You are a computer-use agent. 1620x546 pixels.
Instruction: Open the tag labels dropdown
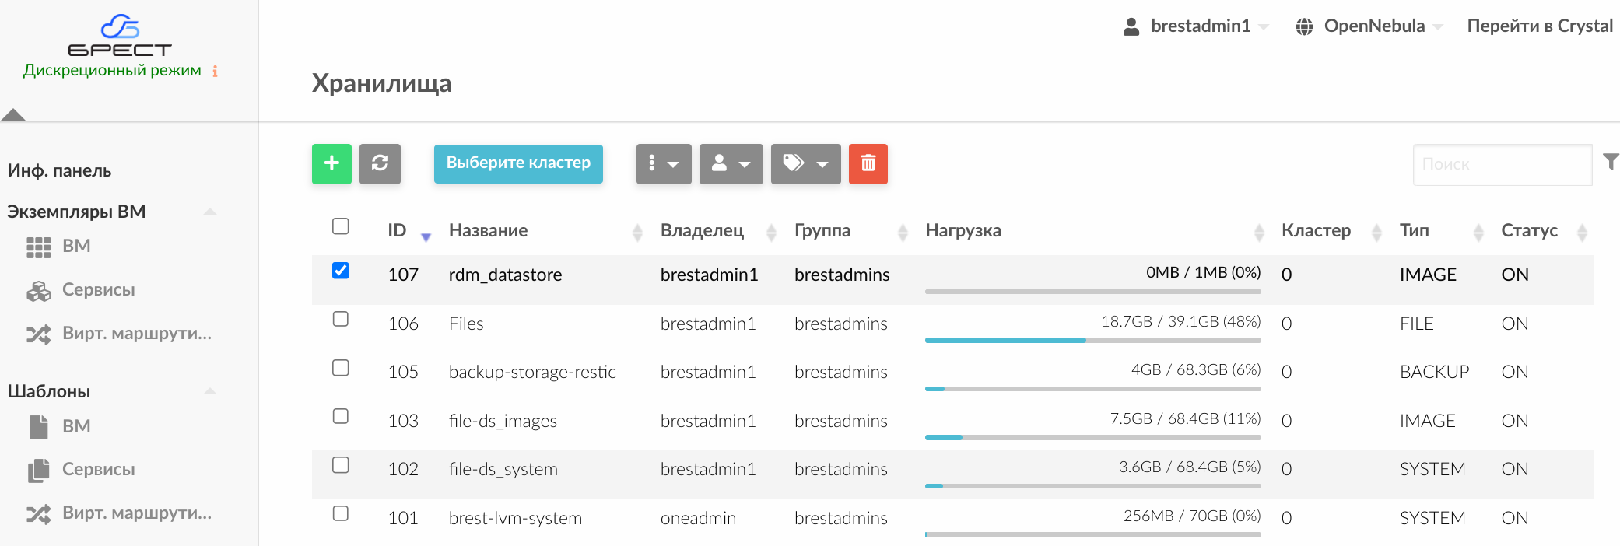point(805,163)
